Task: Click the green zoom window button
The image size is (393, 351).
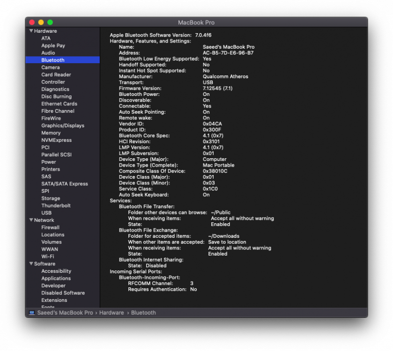Action: click(50, 22)
